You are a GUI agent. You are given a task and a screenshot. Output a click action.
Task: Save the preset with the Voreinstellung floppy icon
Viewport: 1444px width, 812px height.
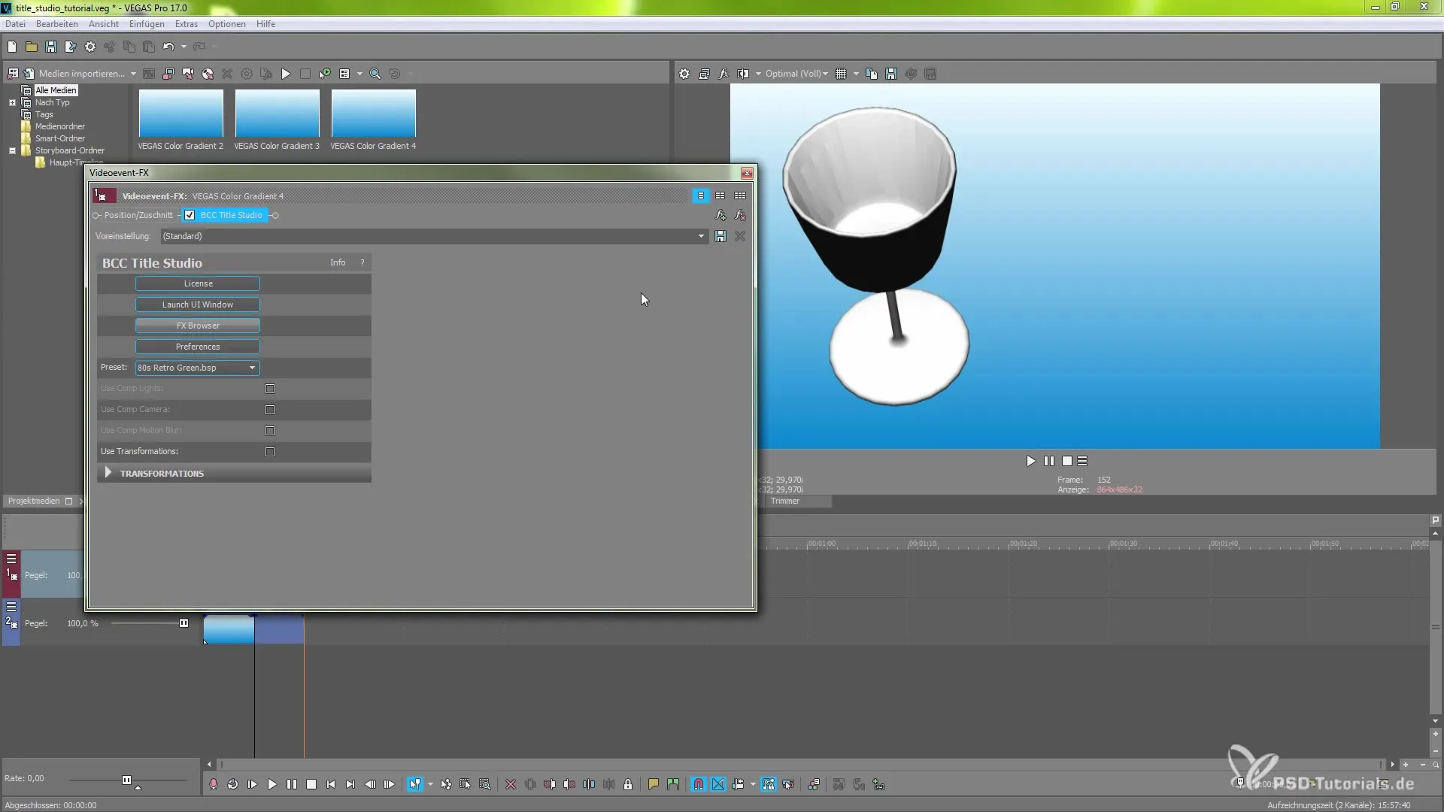click(720, 236)
